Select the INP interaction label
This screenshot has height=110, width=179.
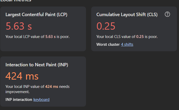[19, 100]
